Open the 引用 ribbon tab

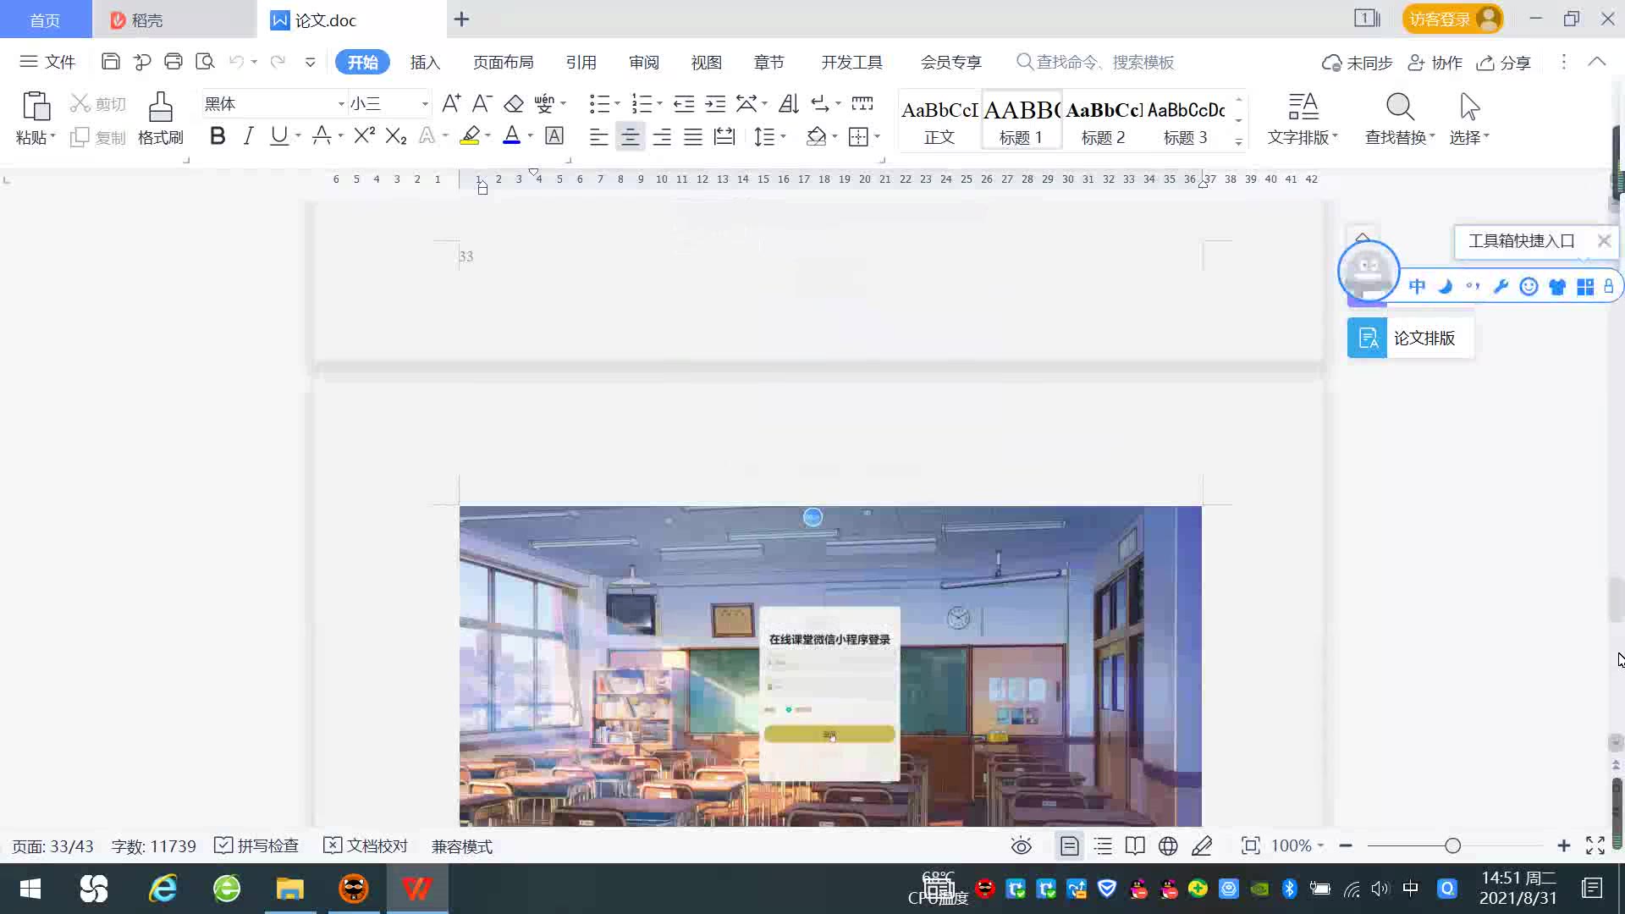(x=581, y=62)
